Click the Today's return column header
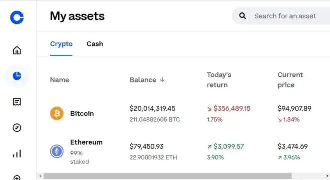Image resolution: width=330 pixels, height=180 pixels. pos(219,80)
